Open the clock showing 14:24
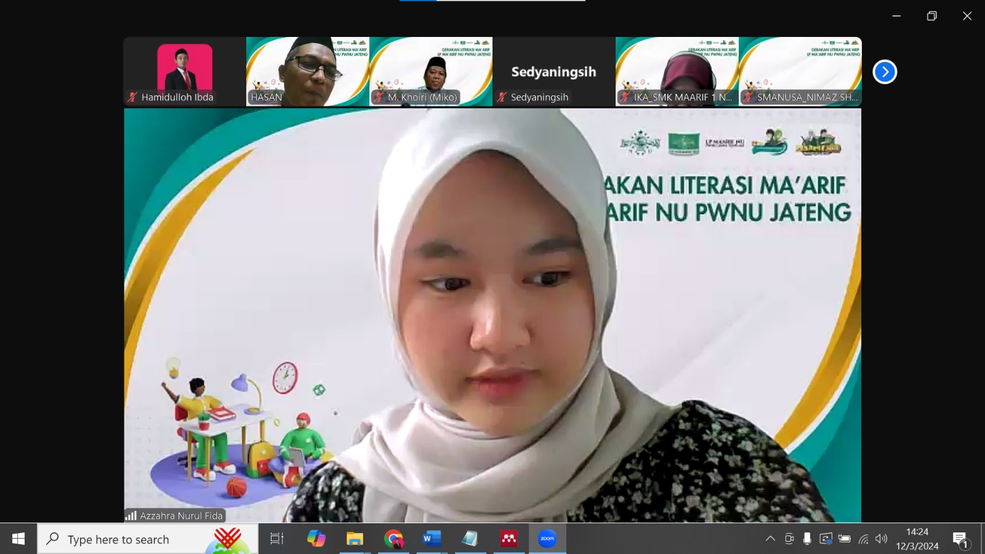This screenshot has width=985, height=554. click(917, 539)
